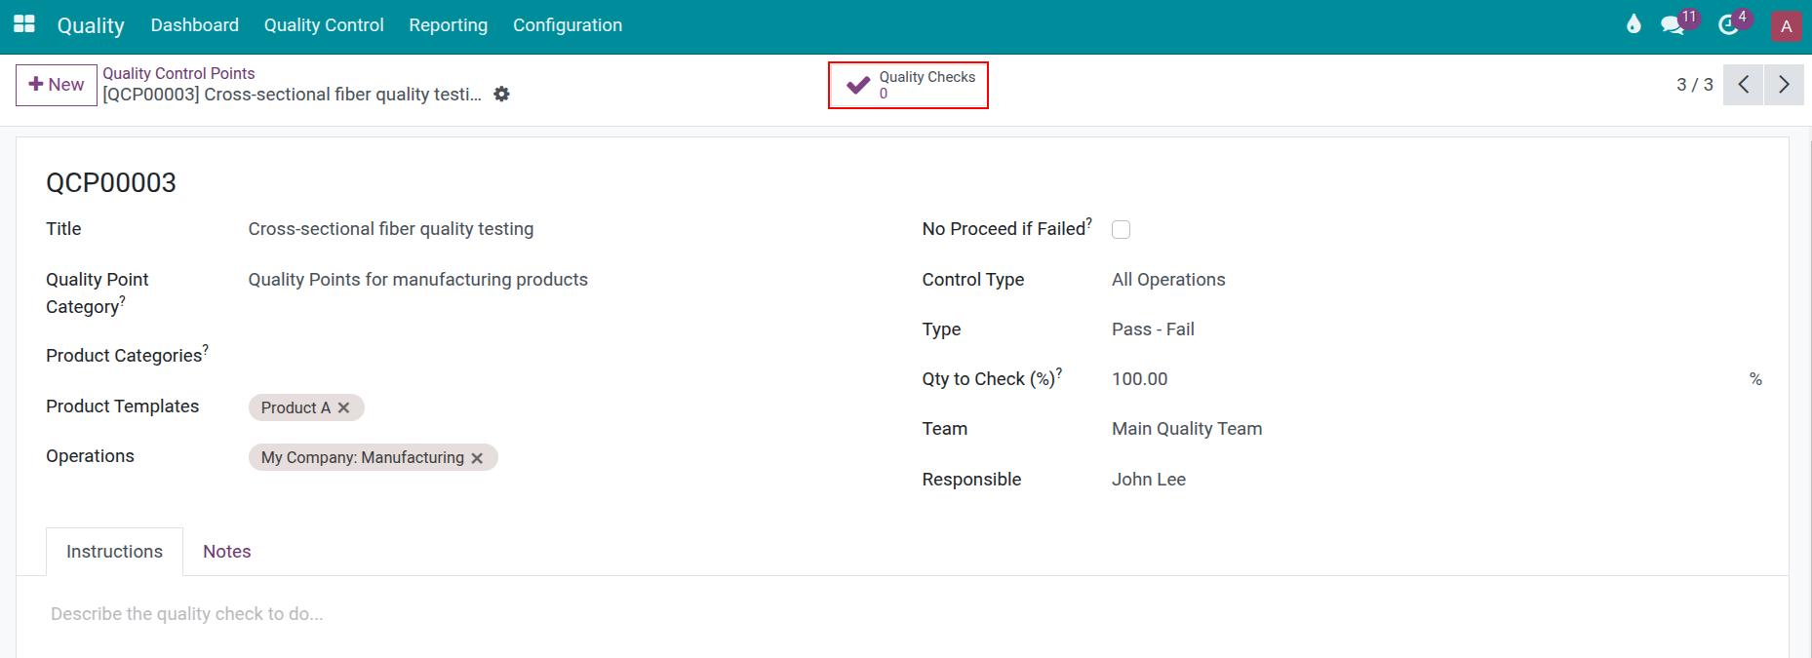Click the Quality app title
The width and height of the screenshot is (1812, 658).
[x=91, y=25]
